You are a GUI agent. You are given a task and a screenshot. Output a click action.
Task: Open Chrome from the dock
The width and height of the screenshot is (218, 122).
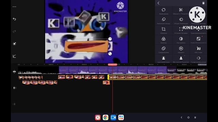tap(106, 118)
